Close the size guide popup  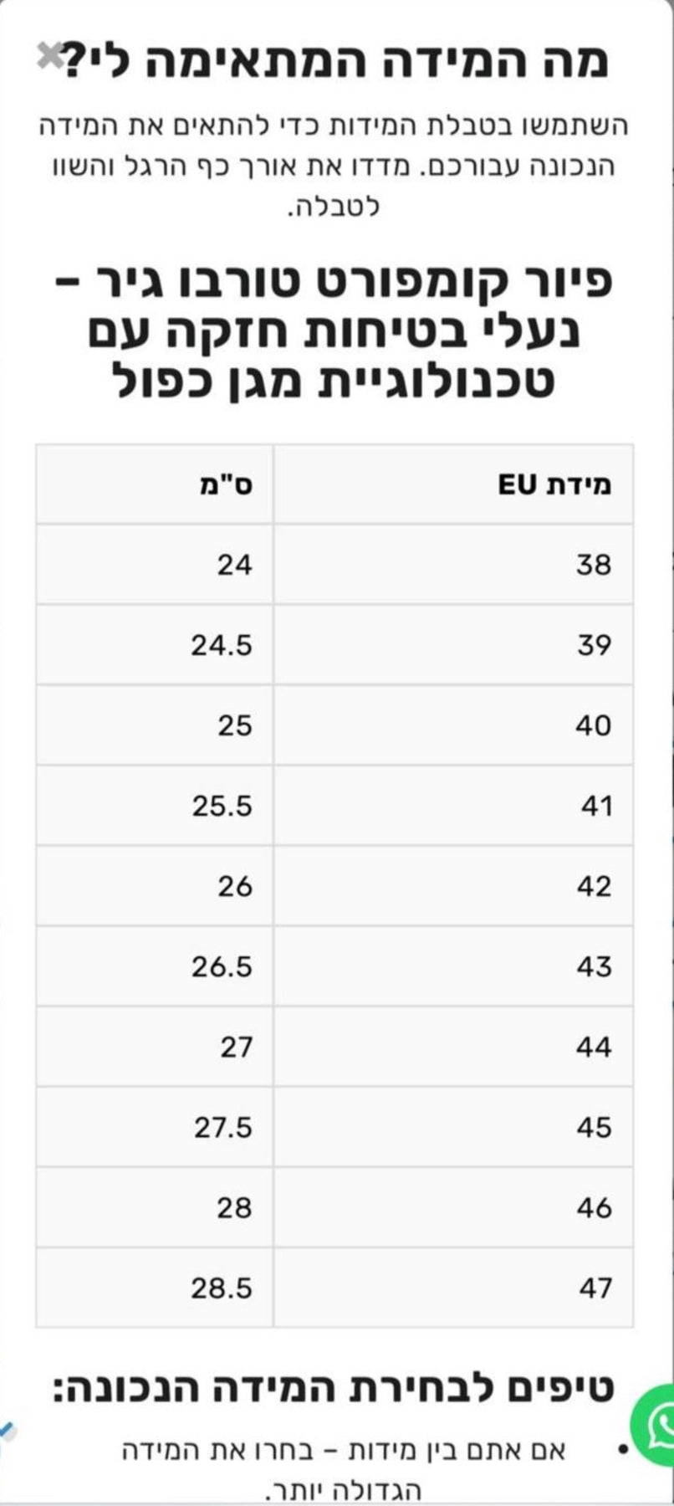pyautogui.click(x=49, y=57)
